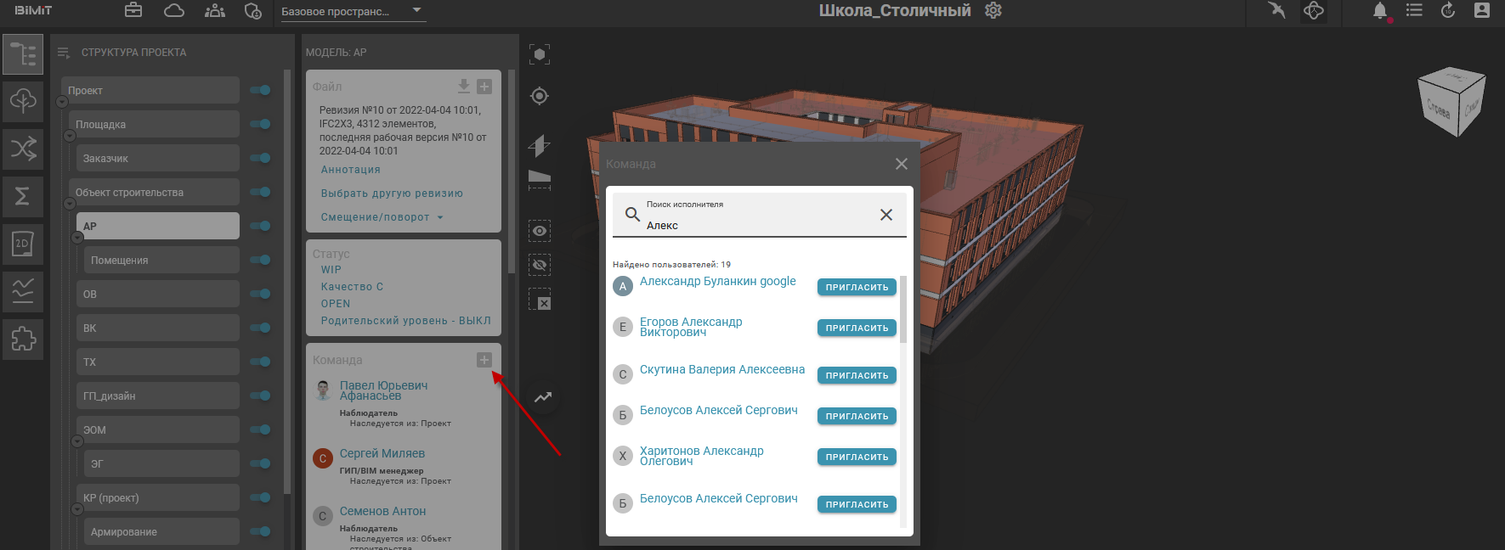Open the sigma summary sidebar icon
Screen dimensions: 1505x550
coord(23,197)
